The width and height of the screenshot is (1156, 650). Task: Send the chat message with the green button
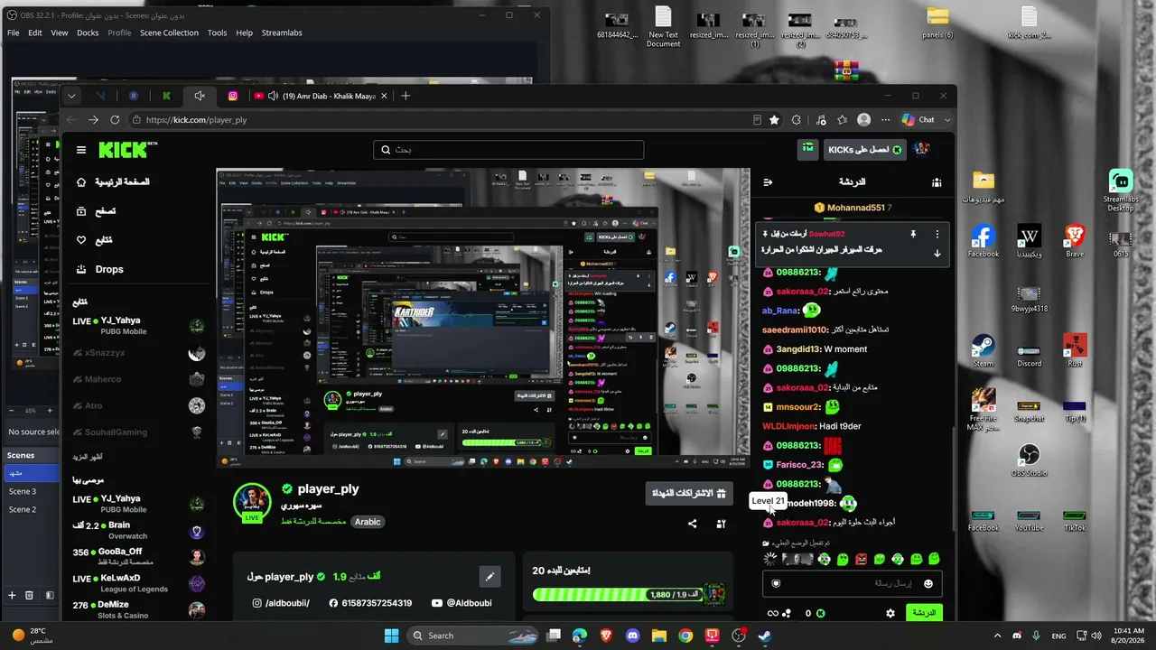(924, 613)
